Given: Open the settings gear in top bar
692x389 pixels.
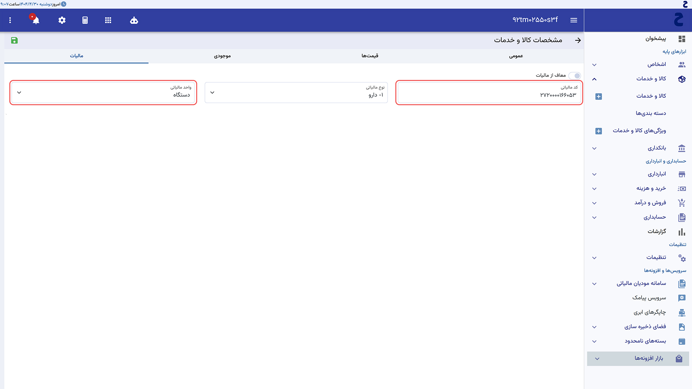Looking at the screenshot, I should coord(62,20).
